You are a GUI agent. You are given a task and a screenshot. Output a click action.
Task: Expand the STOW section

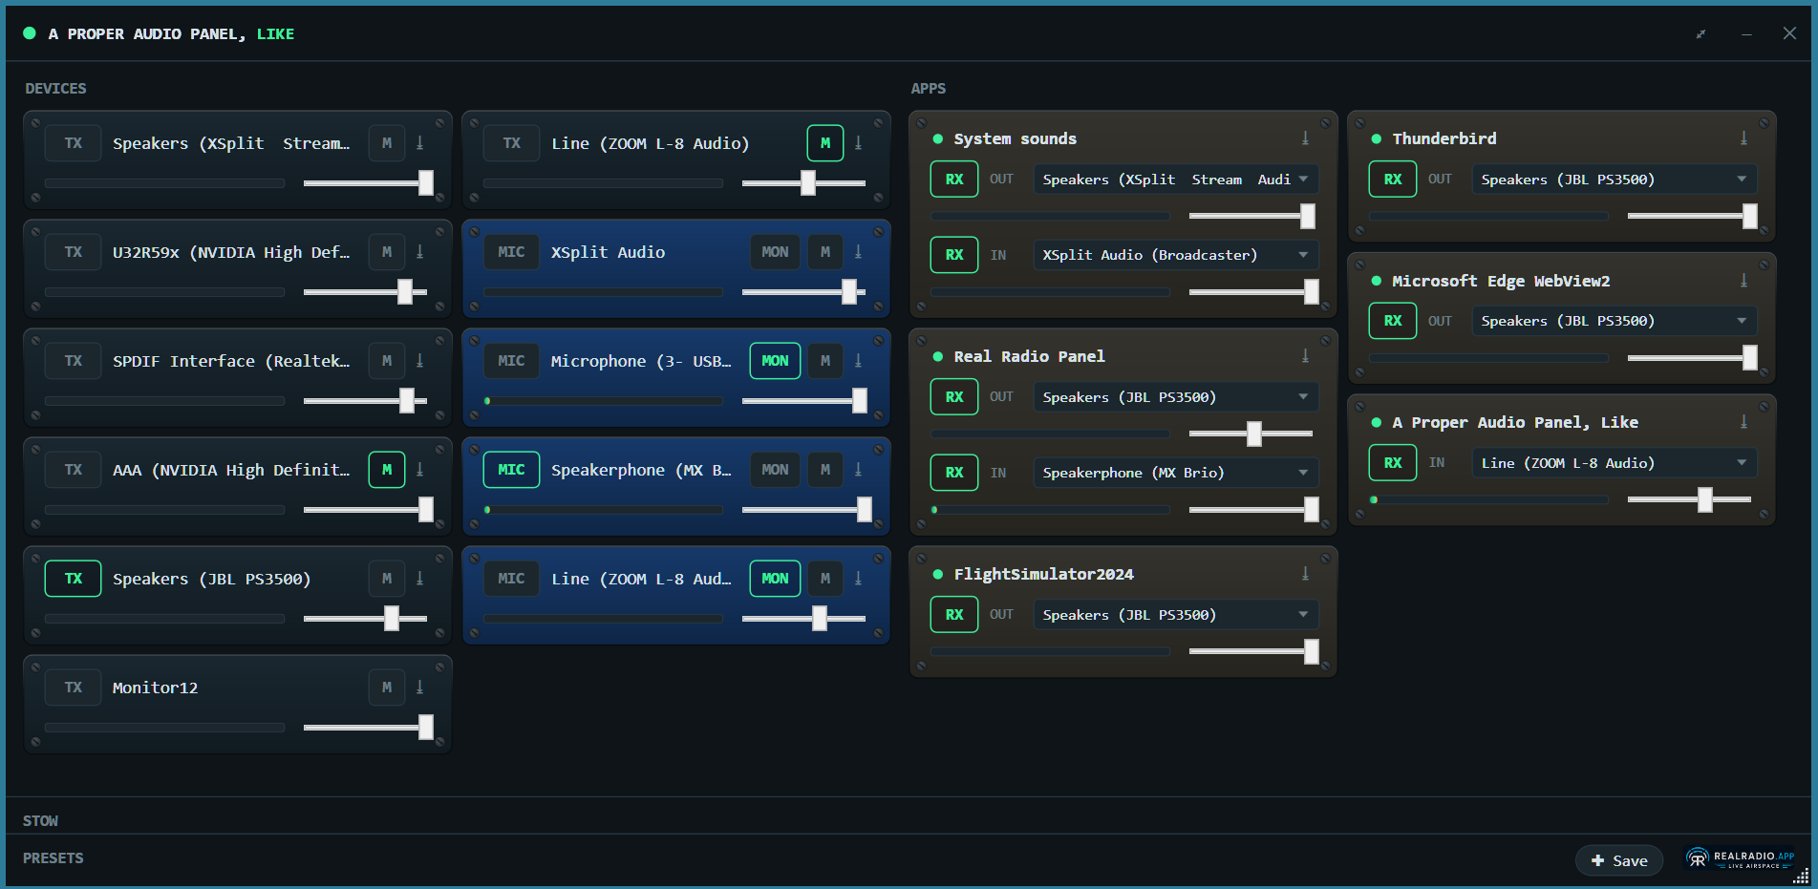(40, 821)
